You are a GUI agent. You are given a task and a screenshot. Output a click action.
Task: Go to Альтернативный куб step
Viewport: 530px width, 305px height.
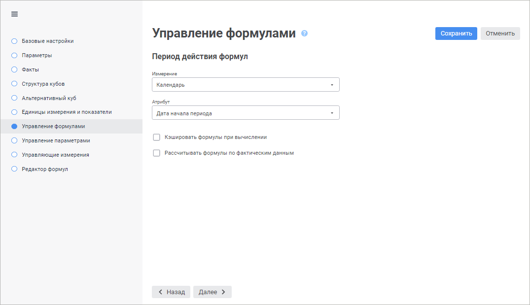coord(49,98)
